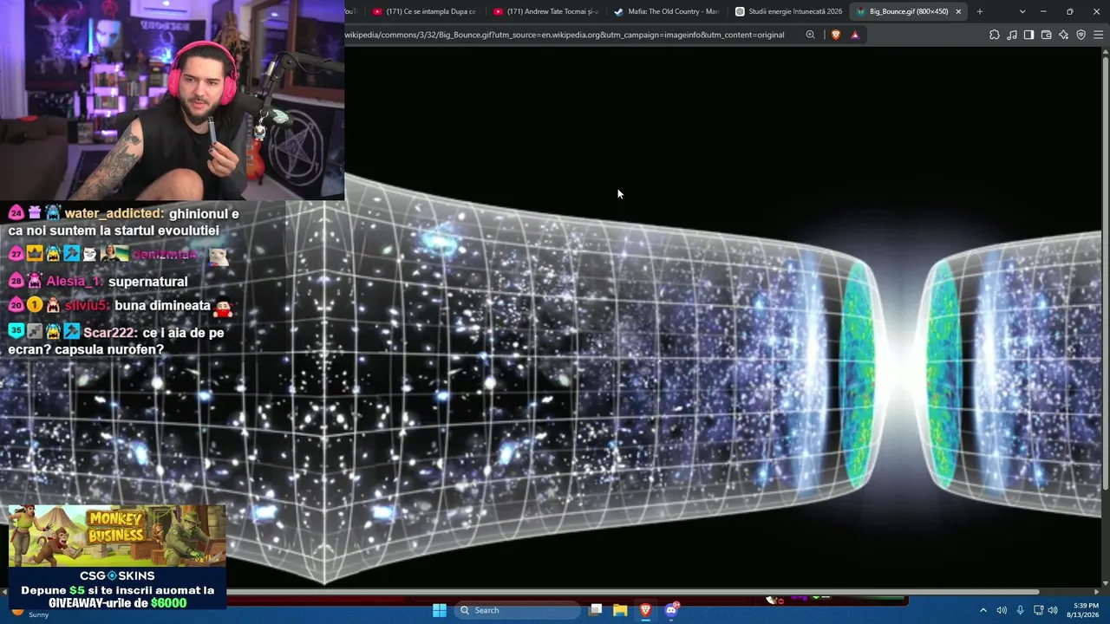
Task: Click the tray volume speaker icon beside the clock
Action: (x=1053, y=610)
